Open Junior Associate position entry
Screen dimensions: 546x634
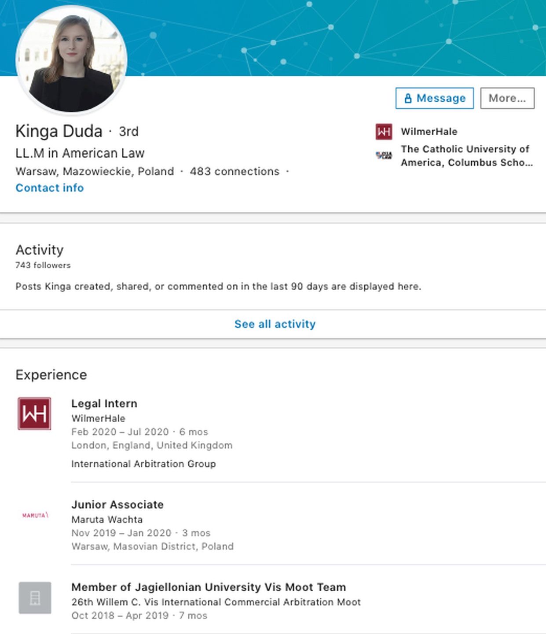(x=117, y=505)
